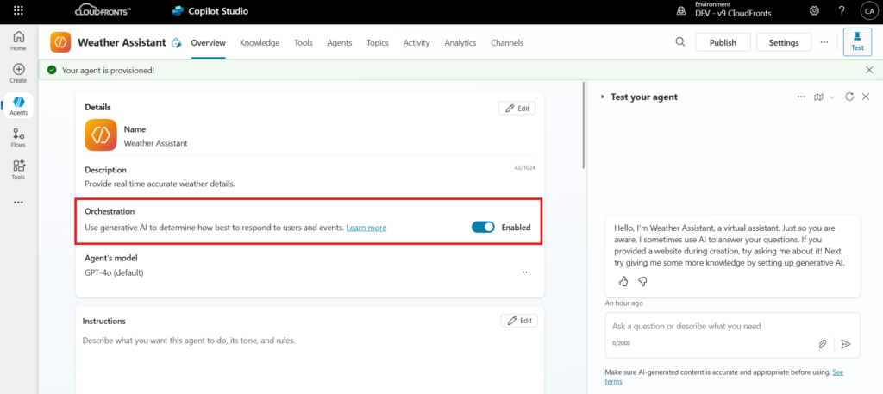This screenshot has height=394, width=883.
Task: Click Create in the sidebar
Action: [x=19, y=73]
